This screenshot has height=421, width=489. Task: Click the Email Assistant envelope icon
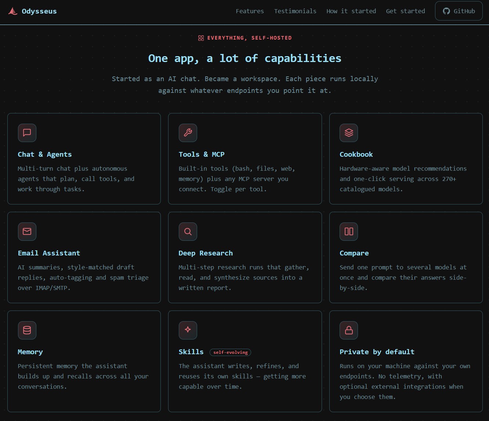point(27,232)
